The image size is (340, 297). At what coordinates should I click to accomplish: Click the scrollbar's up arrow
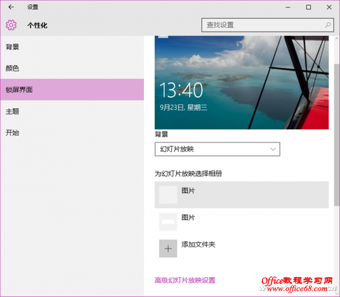pyautogui.click(x=337, y=38)
